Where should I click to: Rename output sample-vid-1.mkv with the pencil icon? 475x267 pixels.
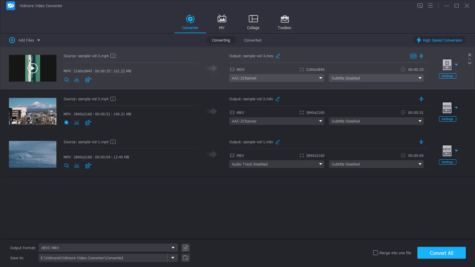pos(277,142)
